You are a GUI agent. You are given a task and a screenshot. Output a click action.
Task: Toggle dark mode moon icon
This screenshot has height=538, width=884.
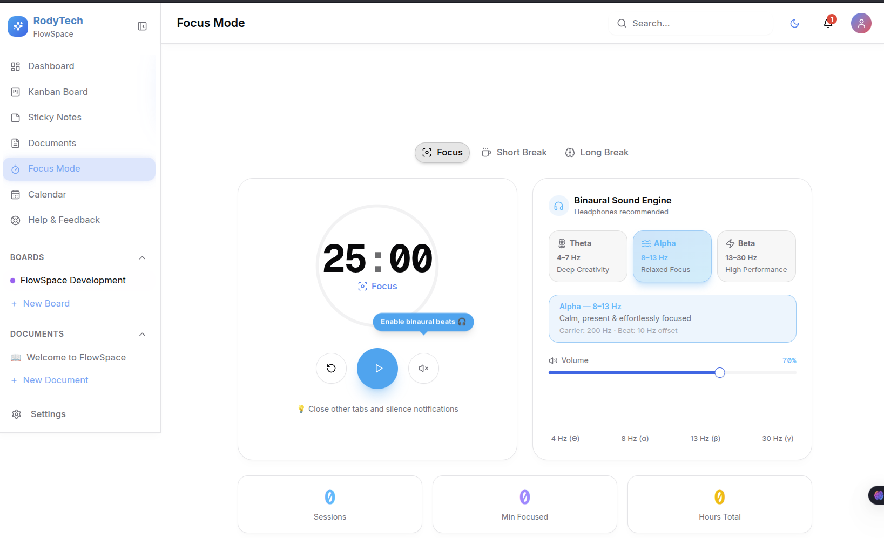pyautogui.click(x=794, y=23)
